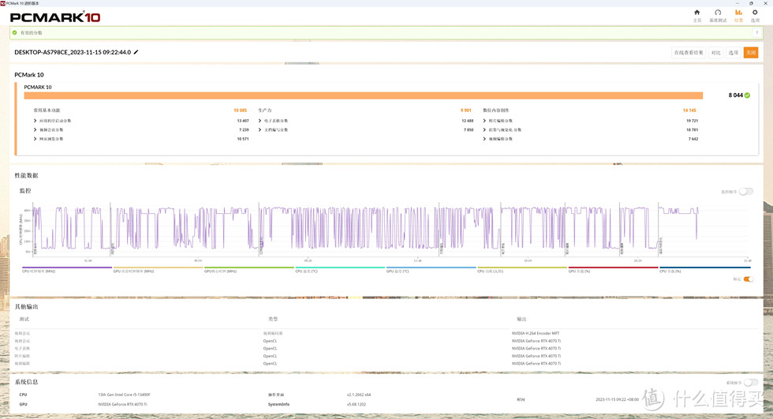Viewport: 773px width, 419px height.
Task: Open the Home (主页) tab
Action: [696, 15]
